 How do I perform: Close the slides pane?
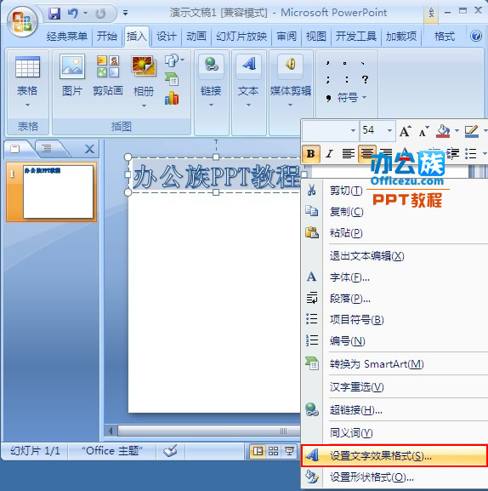point(90,149)
